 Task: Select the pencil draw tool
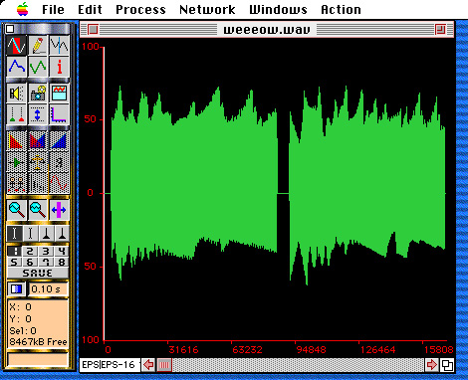tap(38, 46)
